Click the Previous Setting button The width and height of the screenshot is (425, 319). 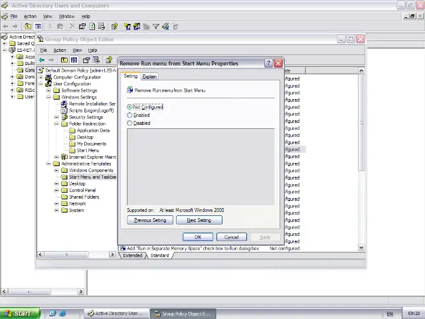[x=150, y=220]
